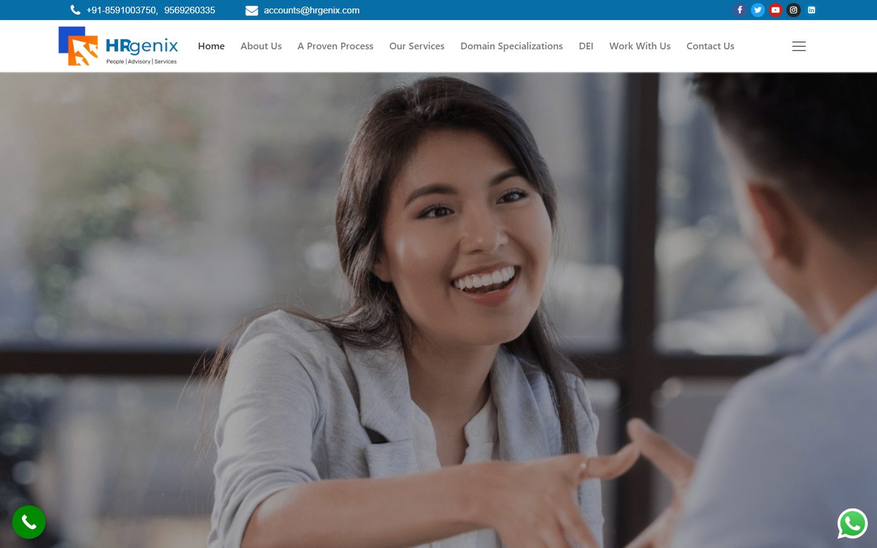Click the HRgenix logo
This screenshot has height=548, width=877.
(118, 46)
